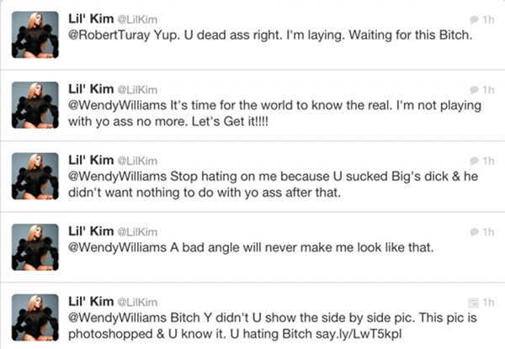The height and width of the screenshot is (349, 505).
Task: Click @WendyWilliams mention in 'bad angle' tweet
Action: click(x=117, y=247)
